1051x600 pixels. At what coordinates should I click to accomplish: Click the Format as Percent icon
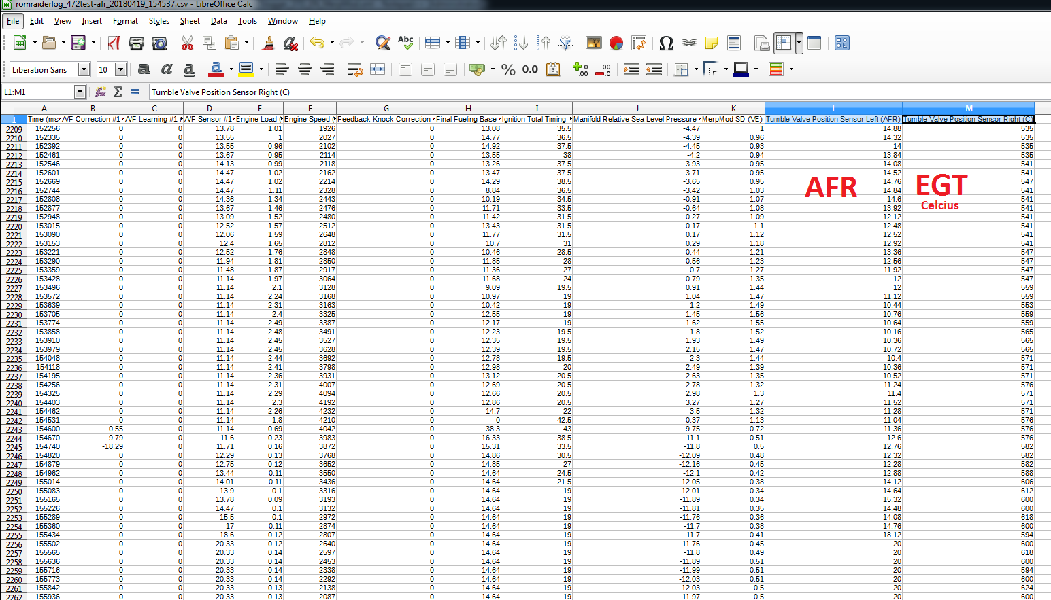click(507, 69)
